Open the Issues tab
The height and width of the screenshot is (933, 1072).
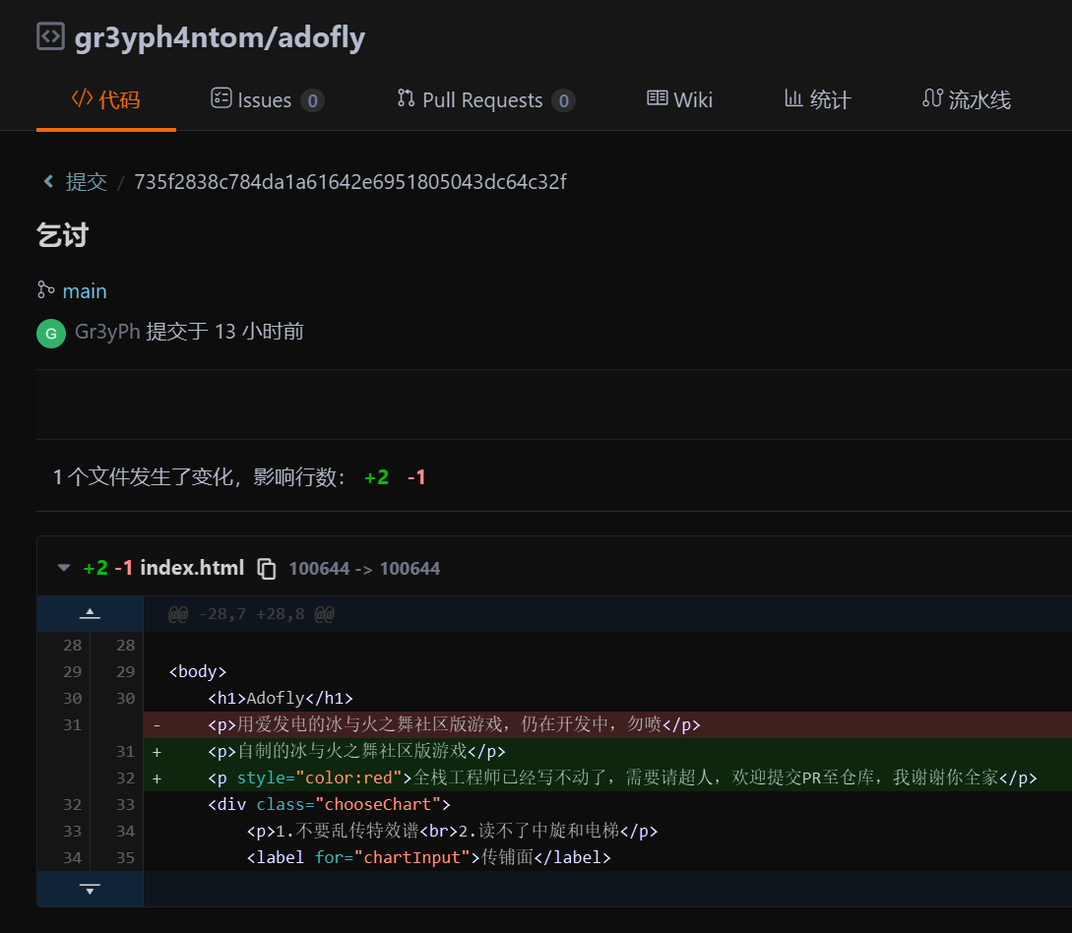click(265, 99)
